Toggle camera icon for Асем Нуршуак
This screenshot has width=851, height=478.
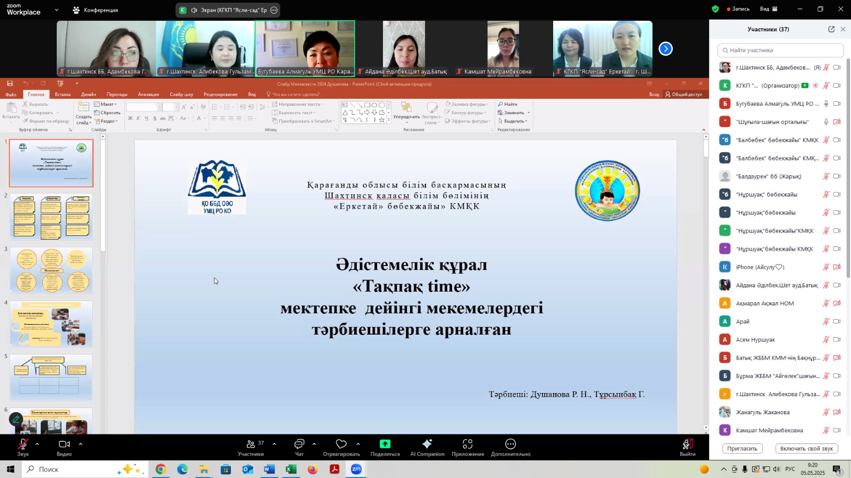coord(837,339)
